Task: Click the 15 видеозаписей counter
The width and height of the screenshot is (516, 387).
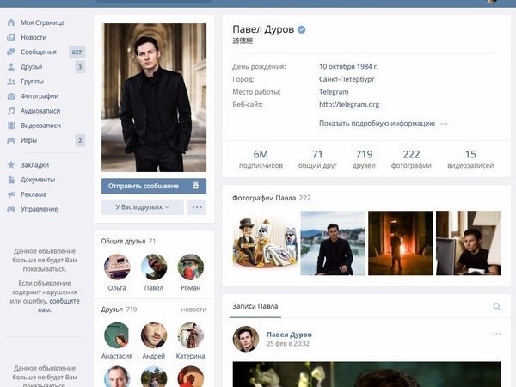Action: (470, 159)
